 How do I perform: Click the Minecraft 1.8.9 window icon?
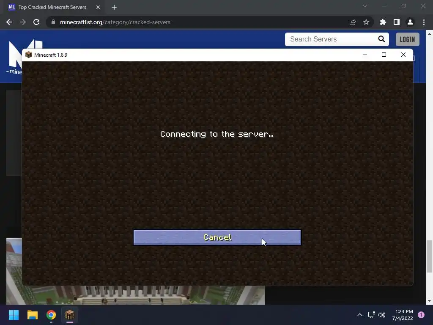pyautogui.click(x=29, y=55)
